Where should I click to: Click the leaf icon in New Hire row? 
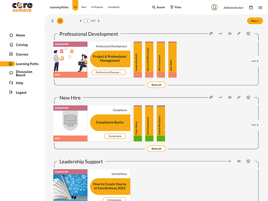click(x=239, y=97)
